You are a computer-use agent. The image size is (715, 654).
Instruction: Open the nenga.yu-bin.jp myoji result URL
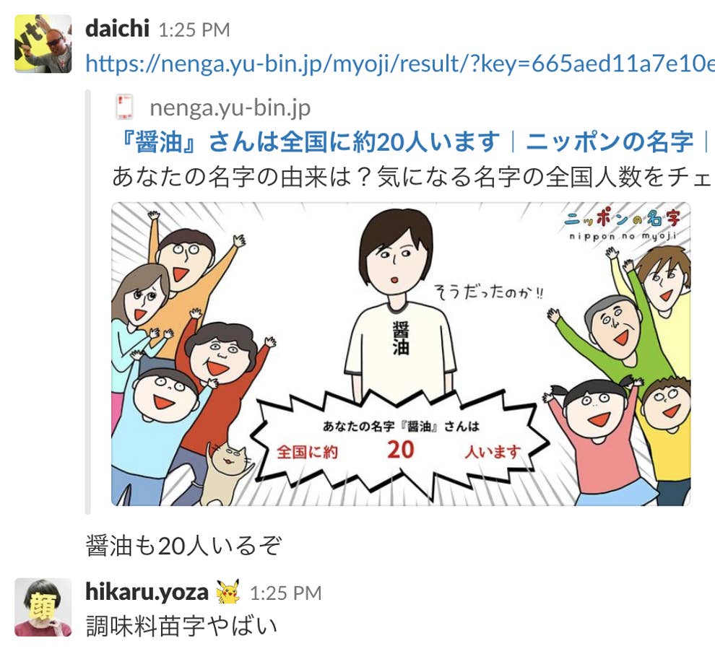(x=400, y=64)
